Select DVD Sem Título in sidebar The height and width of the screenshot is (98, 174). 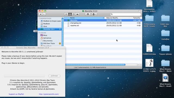click(48, 44)
